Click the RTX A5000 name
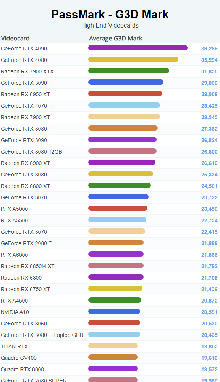Screen dimensions: 220x382 tap(15, 209)
